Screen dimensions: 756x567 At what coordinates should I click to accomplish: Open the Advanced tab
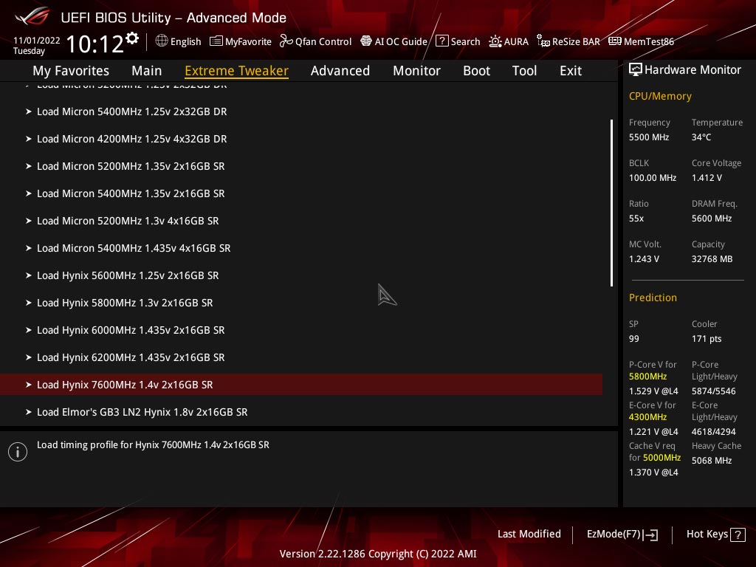point(340,70)
